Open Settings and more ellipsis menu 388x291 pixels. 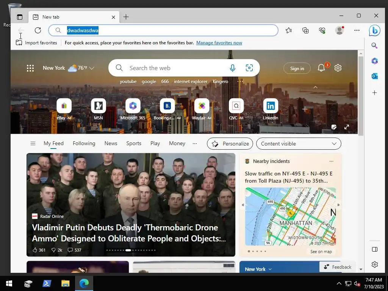pos(357,30)
